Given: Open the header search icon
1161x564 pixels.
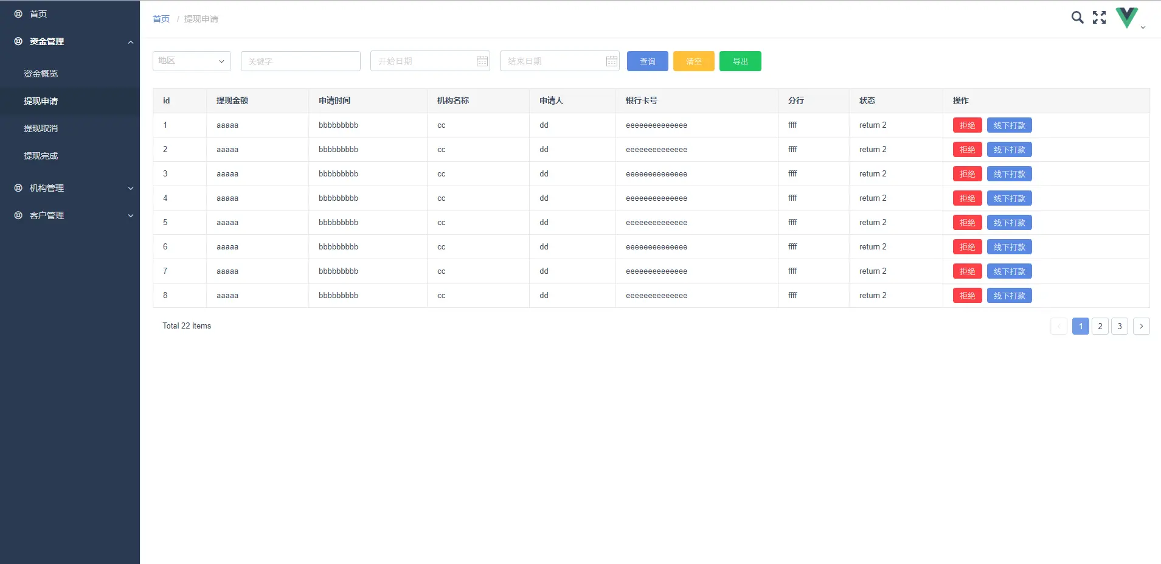Looking at the screenshot, I should tap(1077, 18).
